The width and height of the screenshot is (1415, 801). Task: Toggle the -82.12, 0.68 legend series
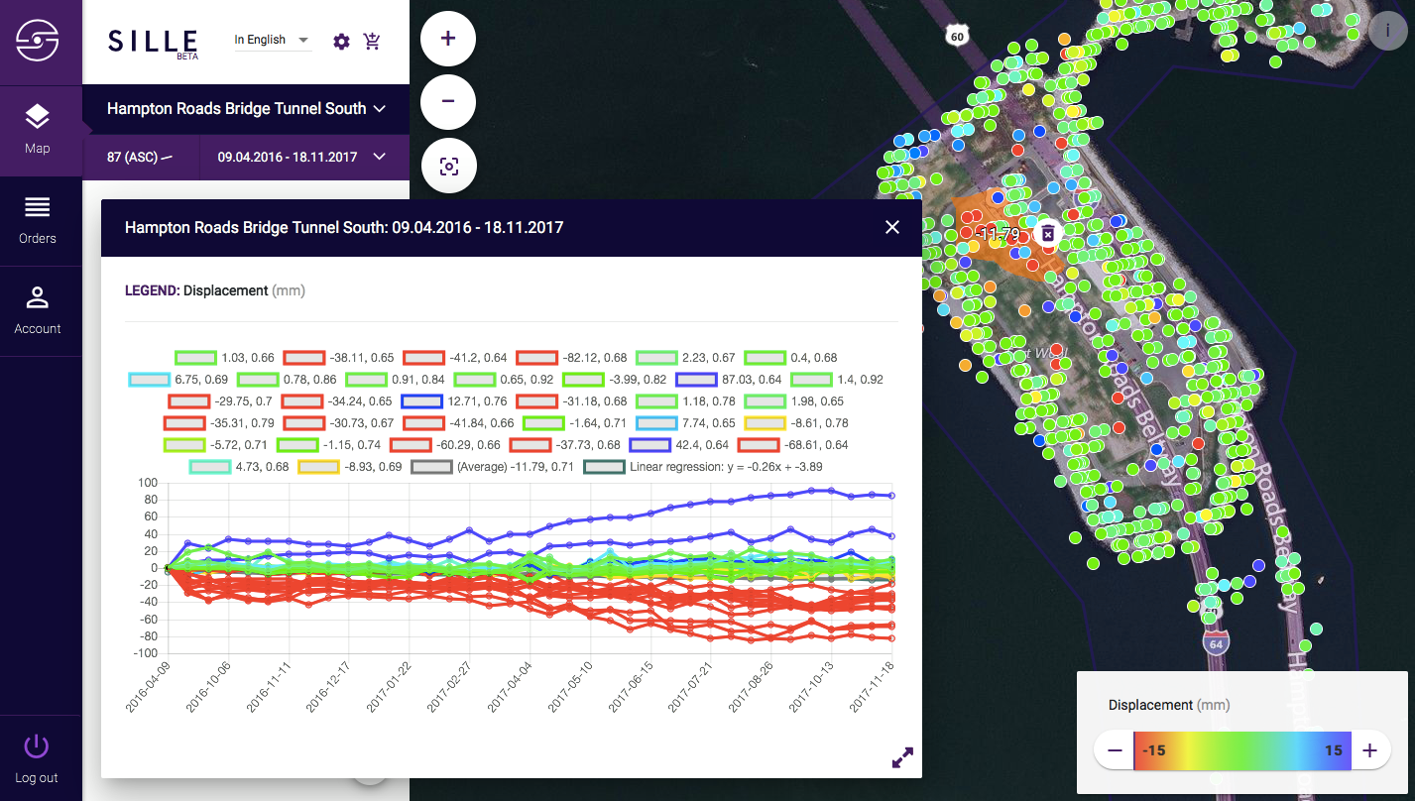(571, 358)
